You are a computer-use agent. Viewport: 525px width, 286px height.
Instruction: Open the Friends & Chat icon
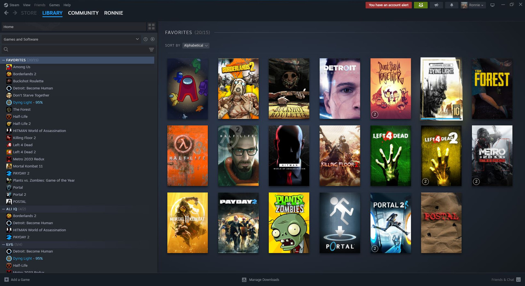518,279
